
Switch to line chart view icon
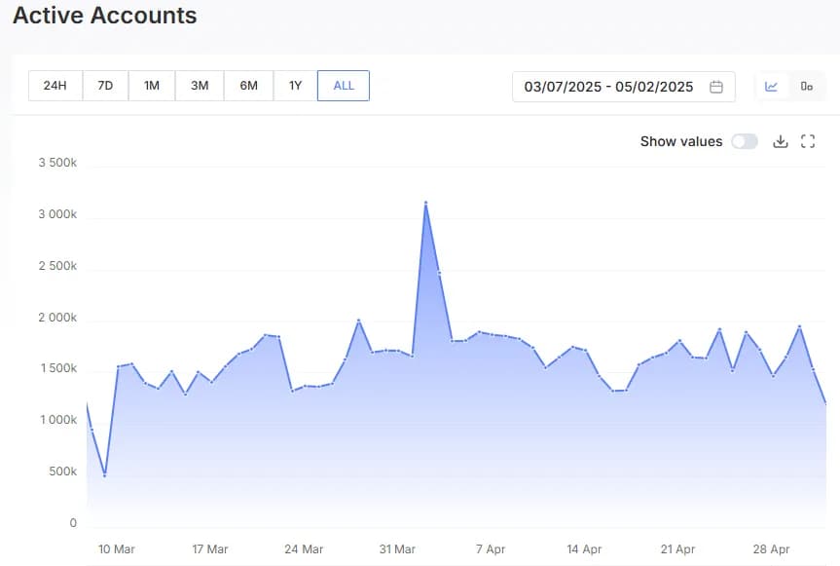(772, 86)
